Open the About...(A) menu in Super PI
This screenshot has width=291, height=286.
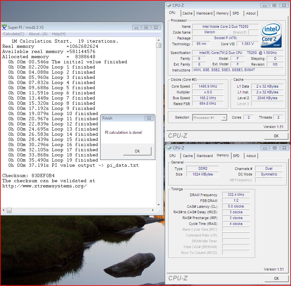tap(38, 34)
